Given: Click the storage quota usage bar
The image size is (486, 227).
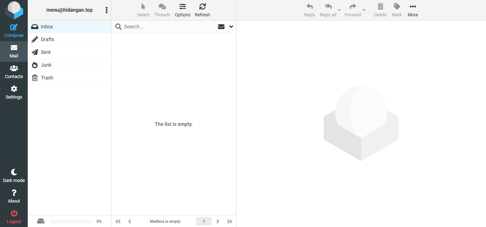Looking at the screenshot, I should pos(71,221).
